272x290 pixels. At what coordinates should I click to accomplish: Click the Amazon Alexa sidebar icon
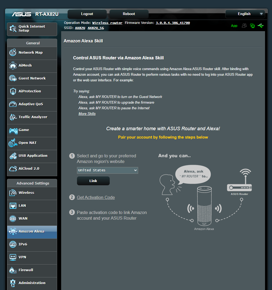pos(13,231)
